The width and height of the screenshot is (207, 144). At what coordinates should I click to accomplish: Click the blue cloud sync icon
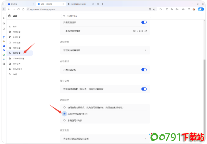tap(201, 9)
